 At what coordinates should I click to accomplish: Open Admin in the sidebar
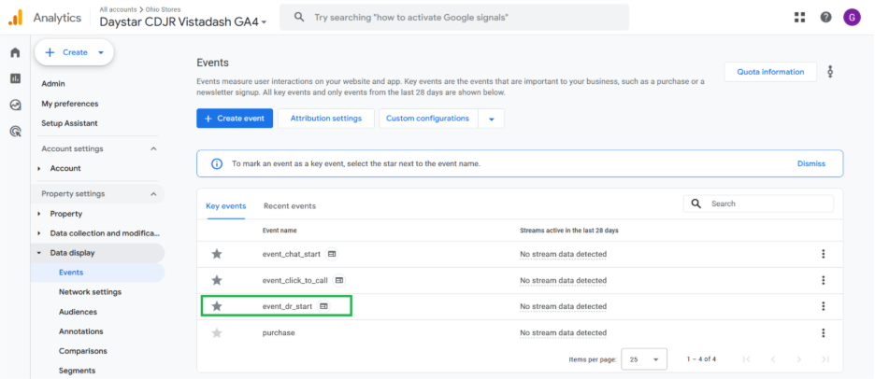[53, 84]
